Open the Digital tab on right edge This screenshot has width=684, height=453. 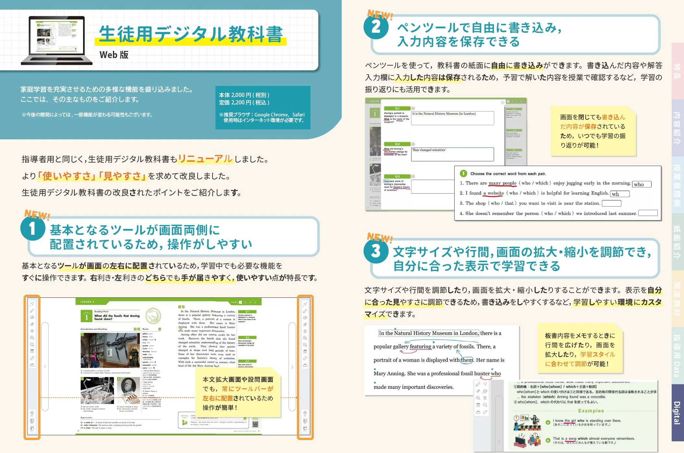[677, 412]
